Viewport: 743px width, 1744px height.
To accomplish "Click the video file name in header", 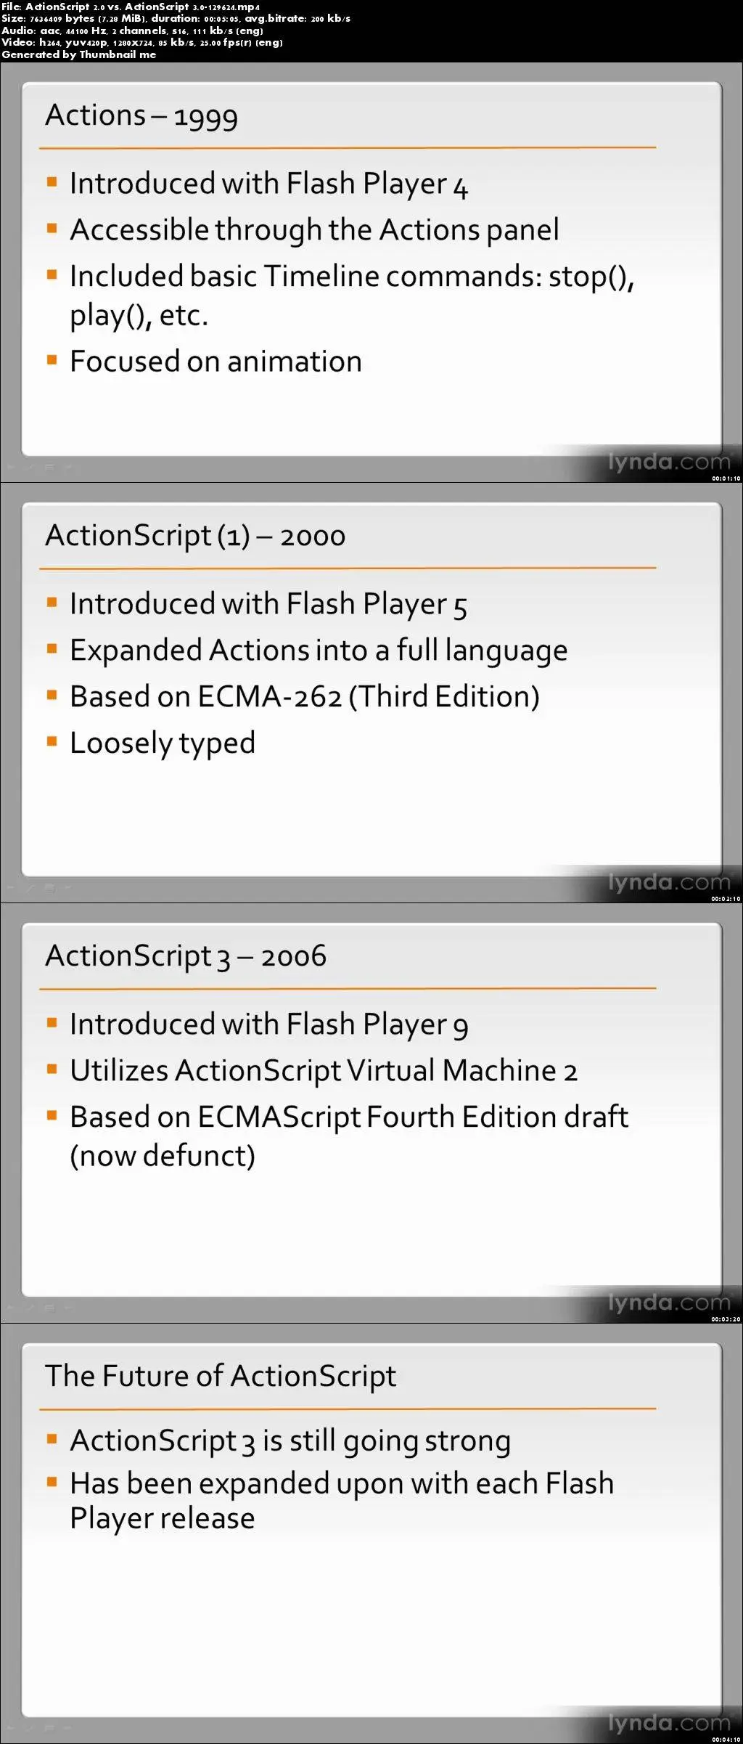I will tap(142, 7).
